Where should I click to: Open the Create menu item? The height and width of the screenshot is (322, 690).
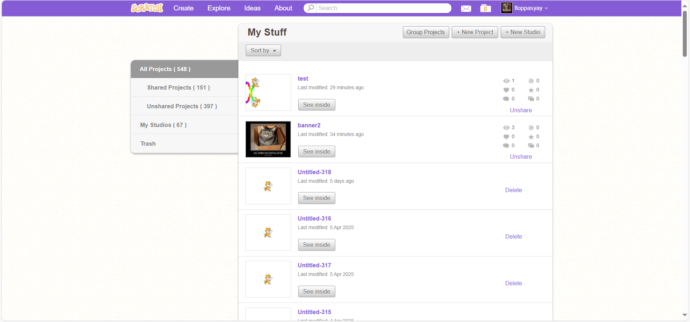click(183, 8)
